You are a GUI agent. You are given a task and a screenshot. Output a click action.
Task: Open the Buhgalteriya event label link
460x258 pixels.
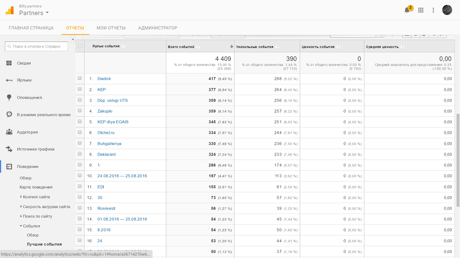click(109, 144)
